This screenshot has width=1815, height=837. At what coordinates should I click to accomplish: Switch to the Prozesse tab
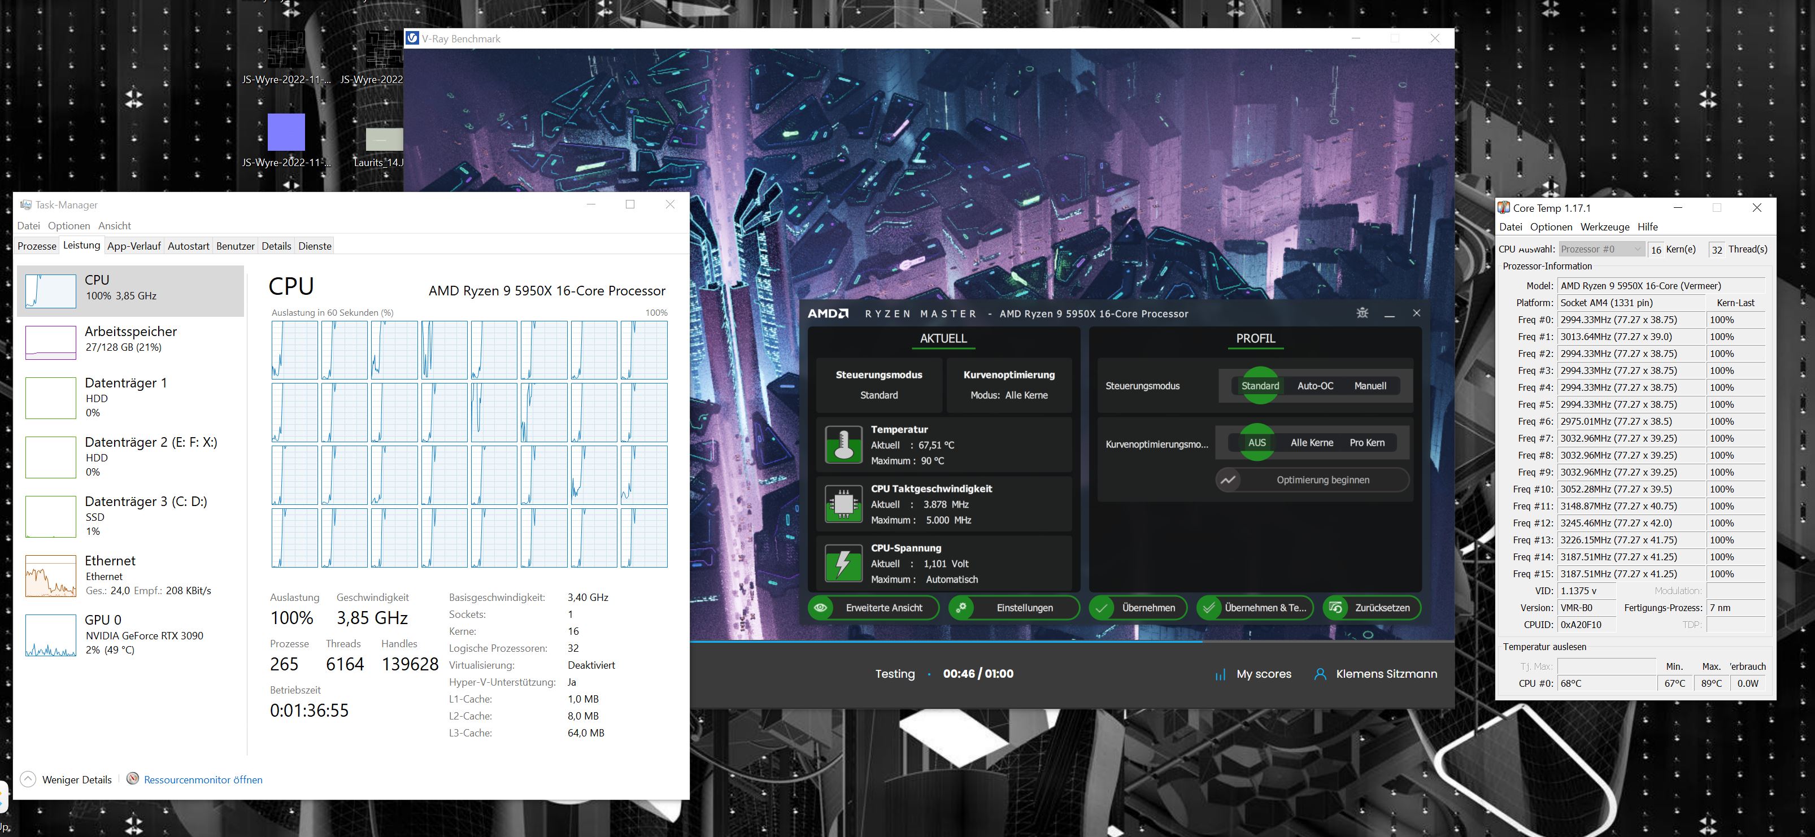(x=37, y=246)
